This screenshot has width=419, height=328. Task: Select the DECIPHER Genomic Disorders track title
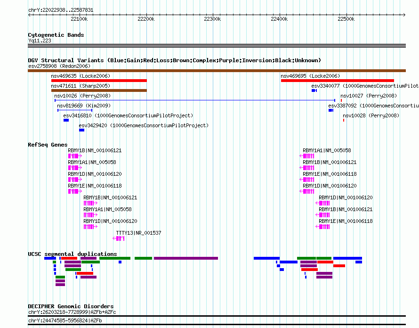71,306
